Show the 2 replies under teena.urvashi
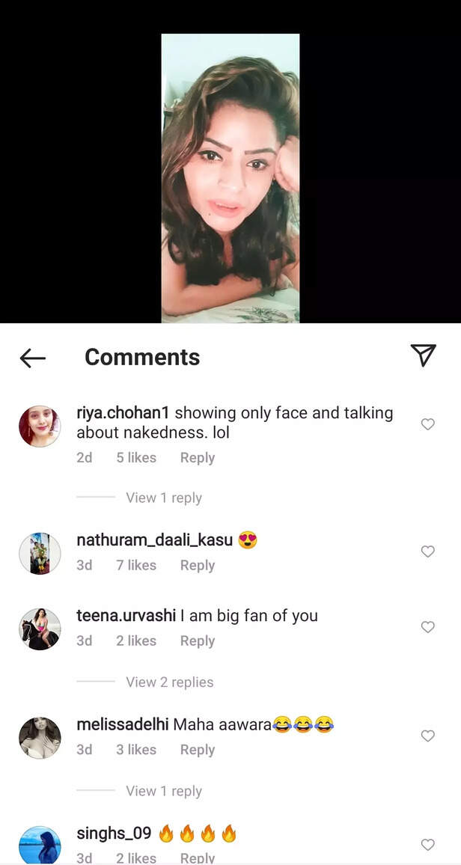Screen dimensions: 461x865 coord(169,682)
